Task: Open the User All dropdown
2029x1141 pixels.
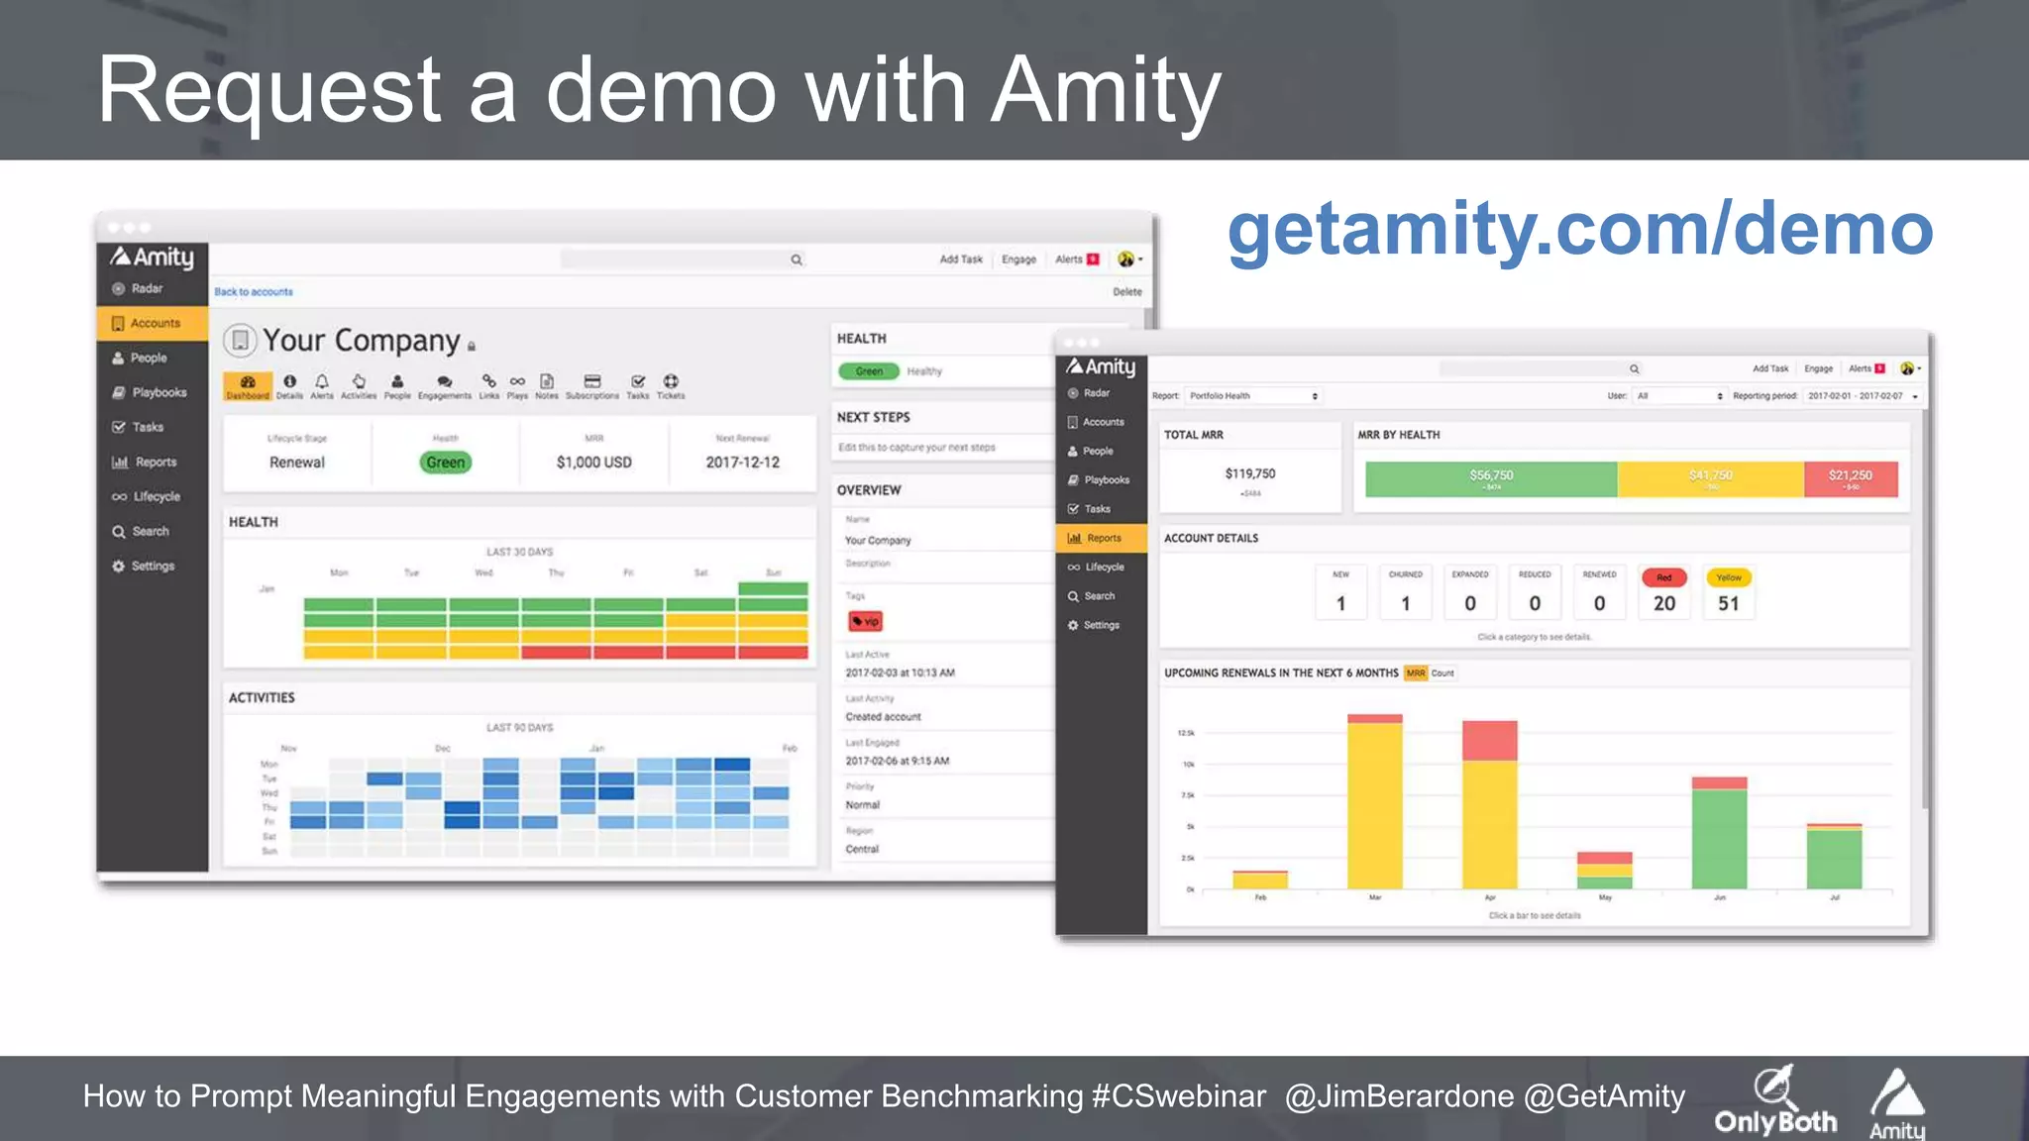Action: point(1679,396)
